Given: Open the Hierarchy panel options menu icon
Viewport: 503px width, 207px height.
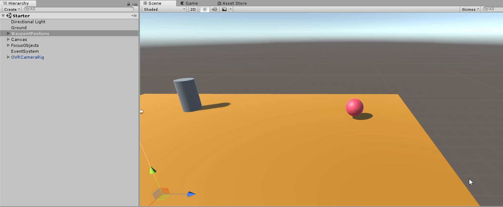Looking at the screenshot, I should coord(134,4).
